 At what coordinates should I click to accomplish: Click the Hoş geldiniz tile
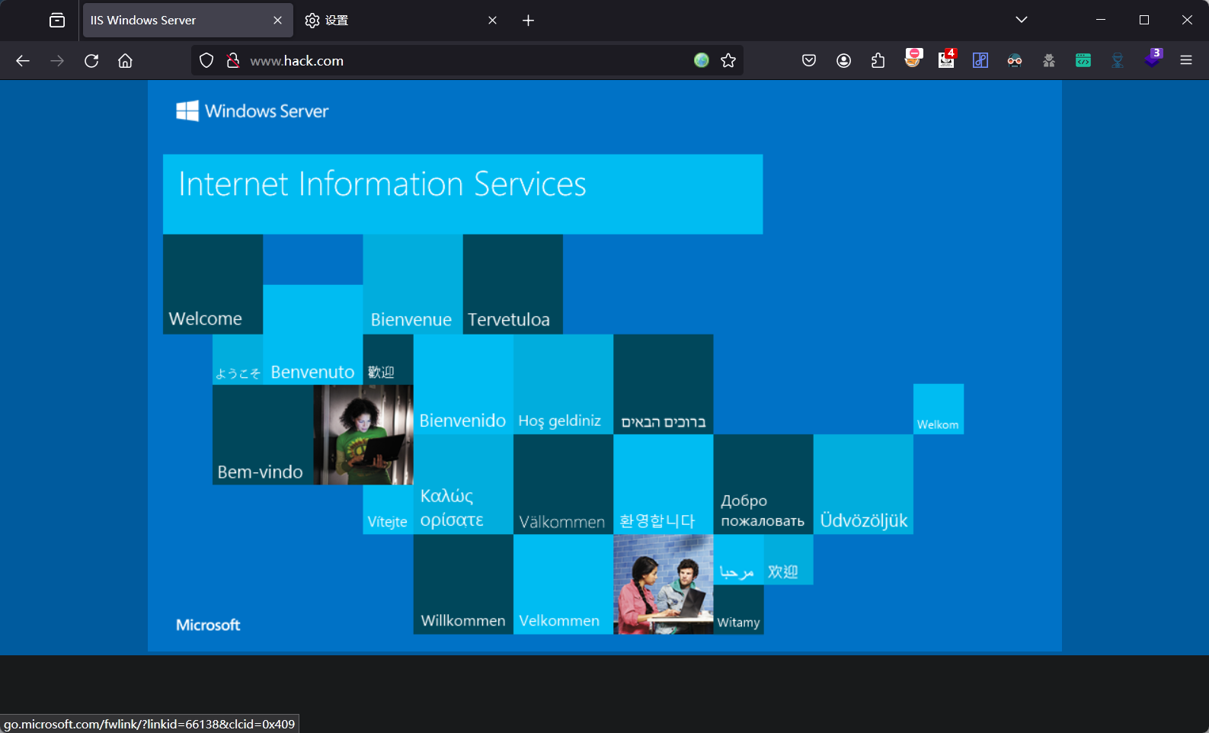[563, 385]
